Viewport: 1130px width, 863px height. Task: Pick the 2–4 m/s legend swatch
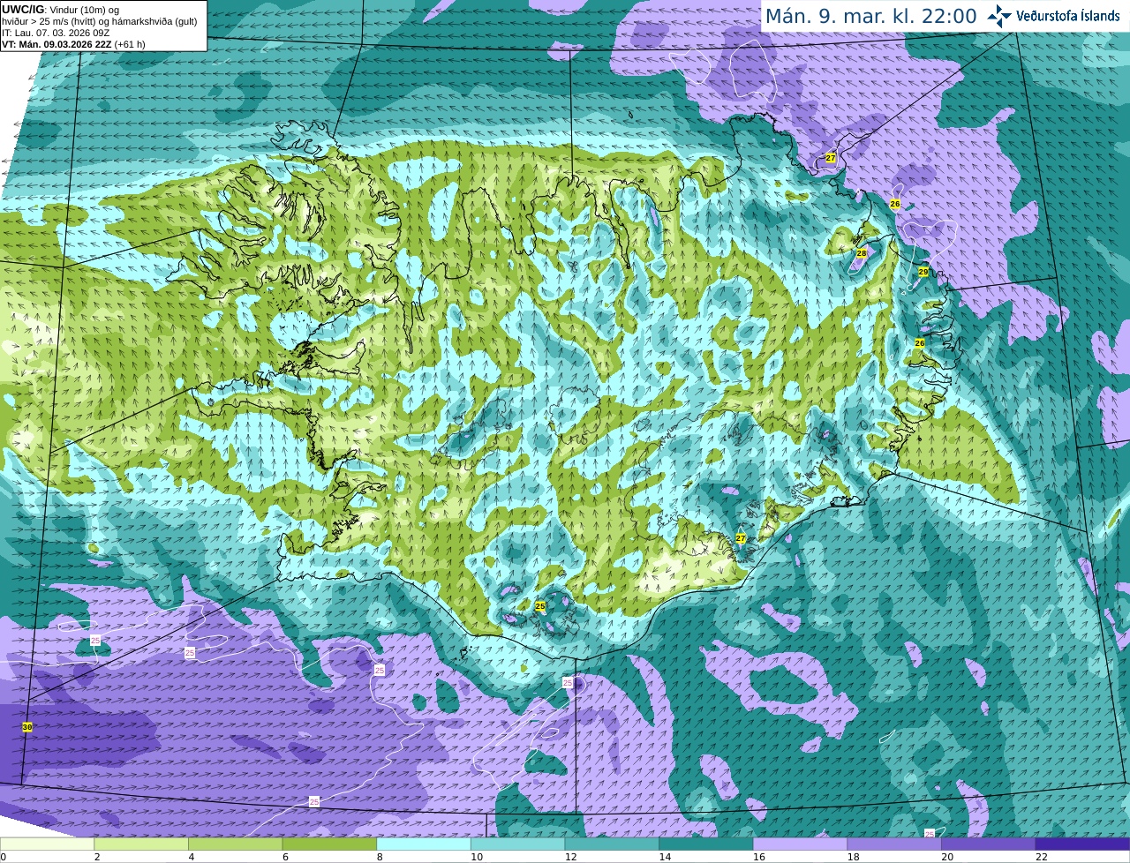click(x=141, y=844)
